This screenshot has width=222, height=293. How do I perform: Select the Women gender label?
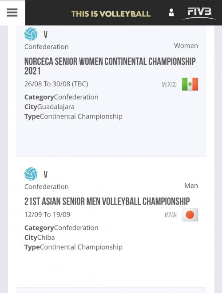186,46
